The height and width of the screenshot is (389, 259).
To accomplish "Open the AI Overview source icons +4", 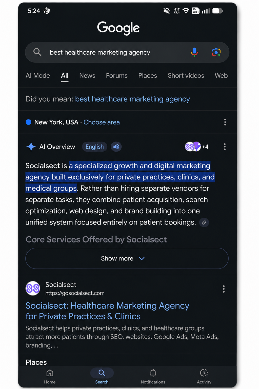I will [197, 147].
